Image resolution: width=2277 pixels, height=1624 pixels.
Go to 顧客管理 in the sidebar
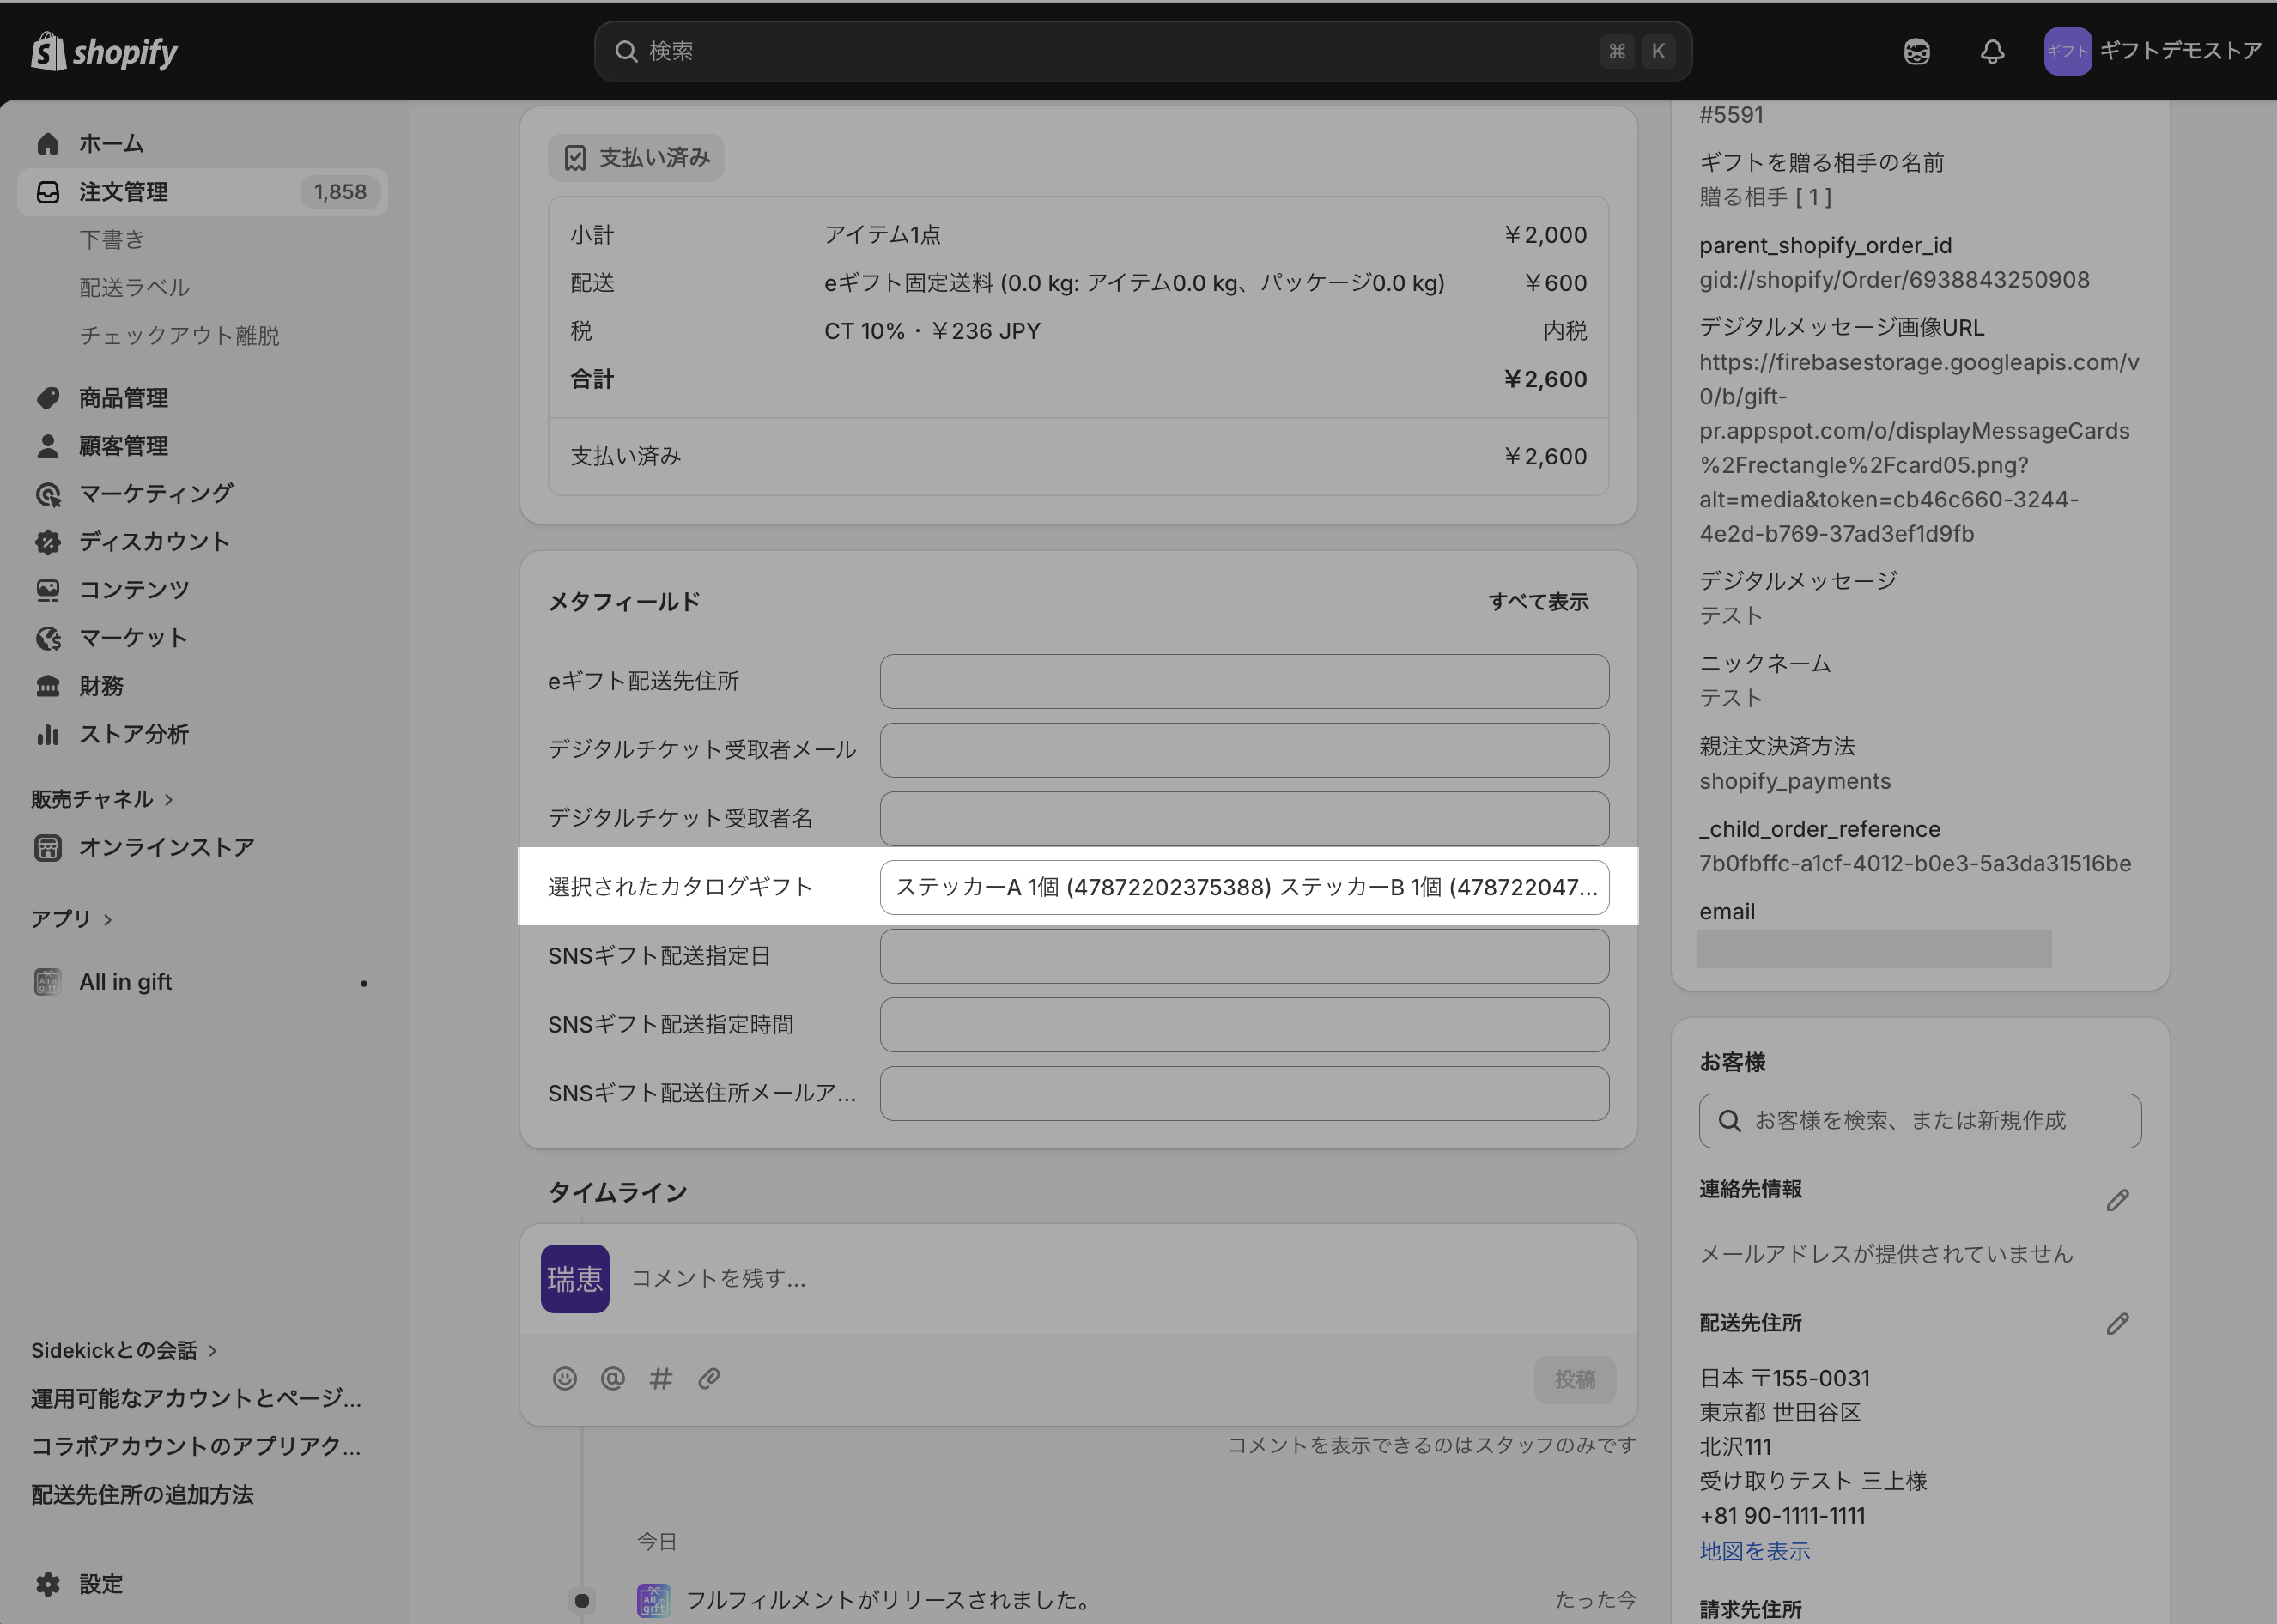pos(123,446)
